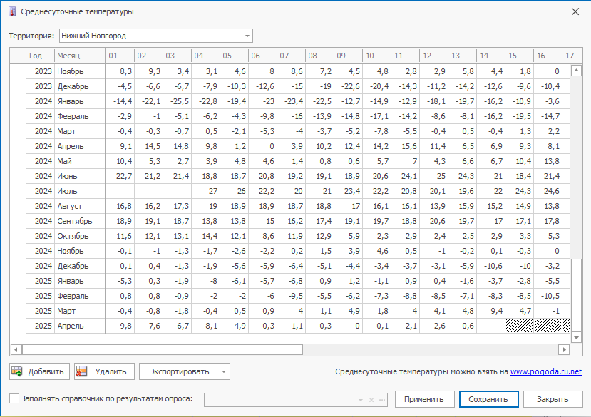Select the Март cell in the 2025 row
591x417 pixels.
(x=80, y=311)
